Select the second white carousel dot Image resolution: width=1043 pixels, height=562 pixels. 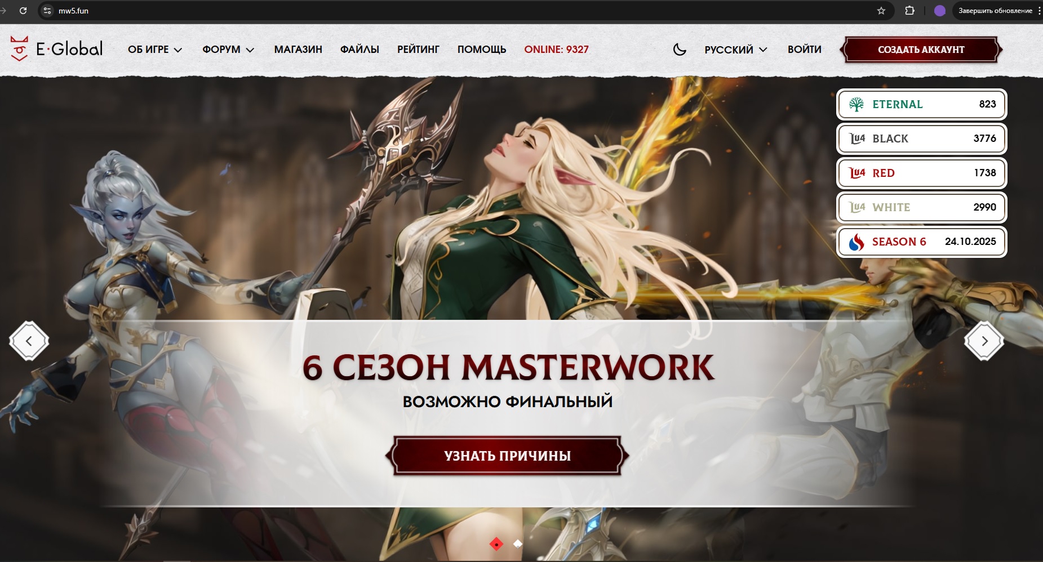(x=518, y=544)
